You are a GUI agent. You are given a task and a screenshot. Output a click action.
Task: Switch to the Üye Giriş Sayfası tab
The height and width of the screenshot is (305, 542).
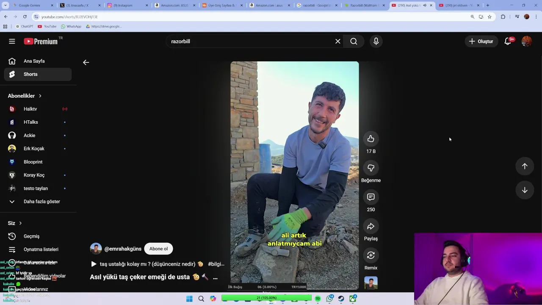pos(221,6)
